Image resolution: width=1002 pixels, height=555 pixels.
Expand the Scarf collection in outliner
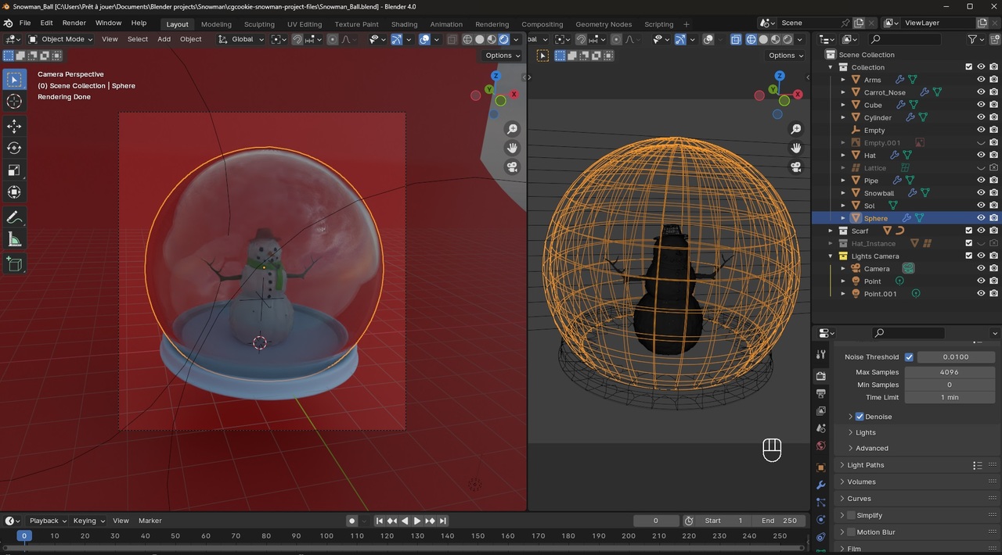pyautogui.click(x=831, y=231)
